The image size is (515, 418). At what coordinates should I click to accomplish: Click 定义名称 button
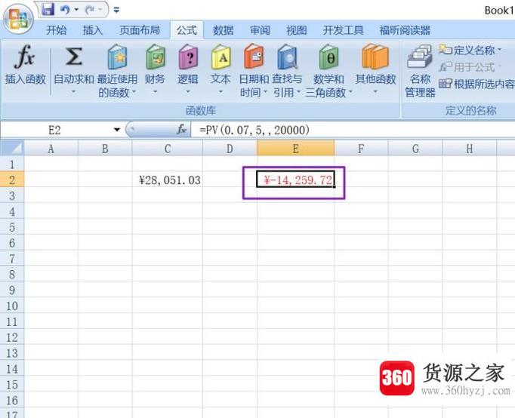[x=470, y=51]
